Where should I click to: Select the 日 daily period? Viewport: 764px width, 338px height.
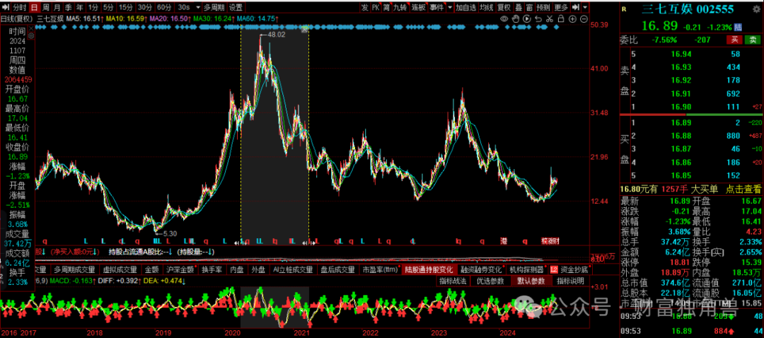(35, 7)
